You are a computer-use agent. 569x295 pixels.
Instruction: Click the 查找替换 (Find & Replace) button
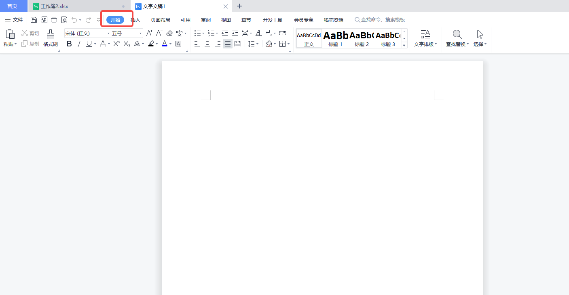coord(457,38)
